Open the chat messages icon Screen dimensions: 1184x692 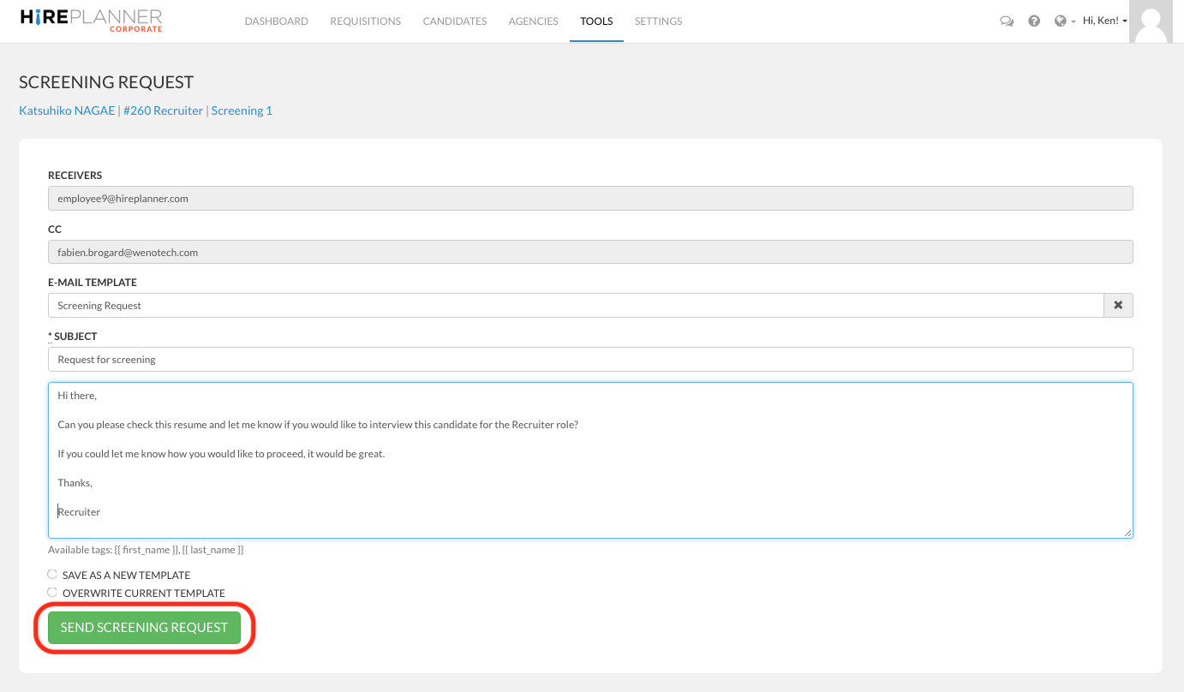[x=1007, y=21]
